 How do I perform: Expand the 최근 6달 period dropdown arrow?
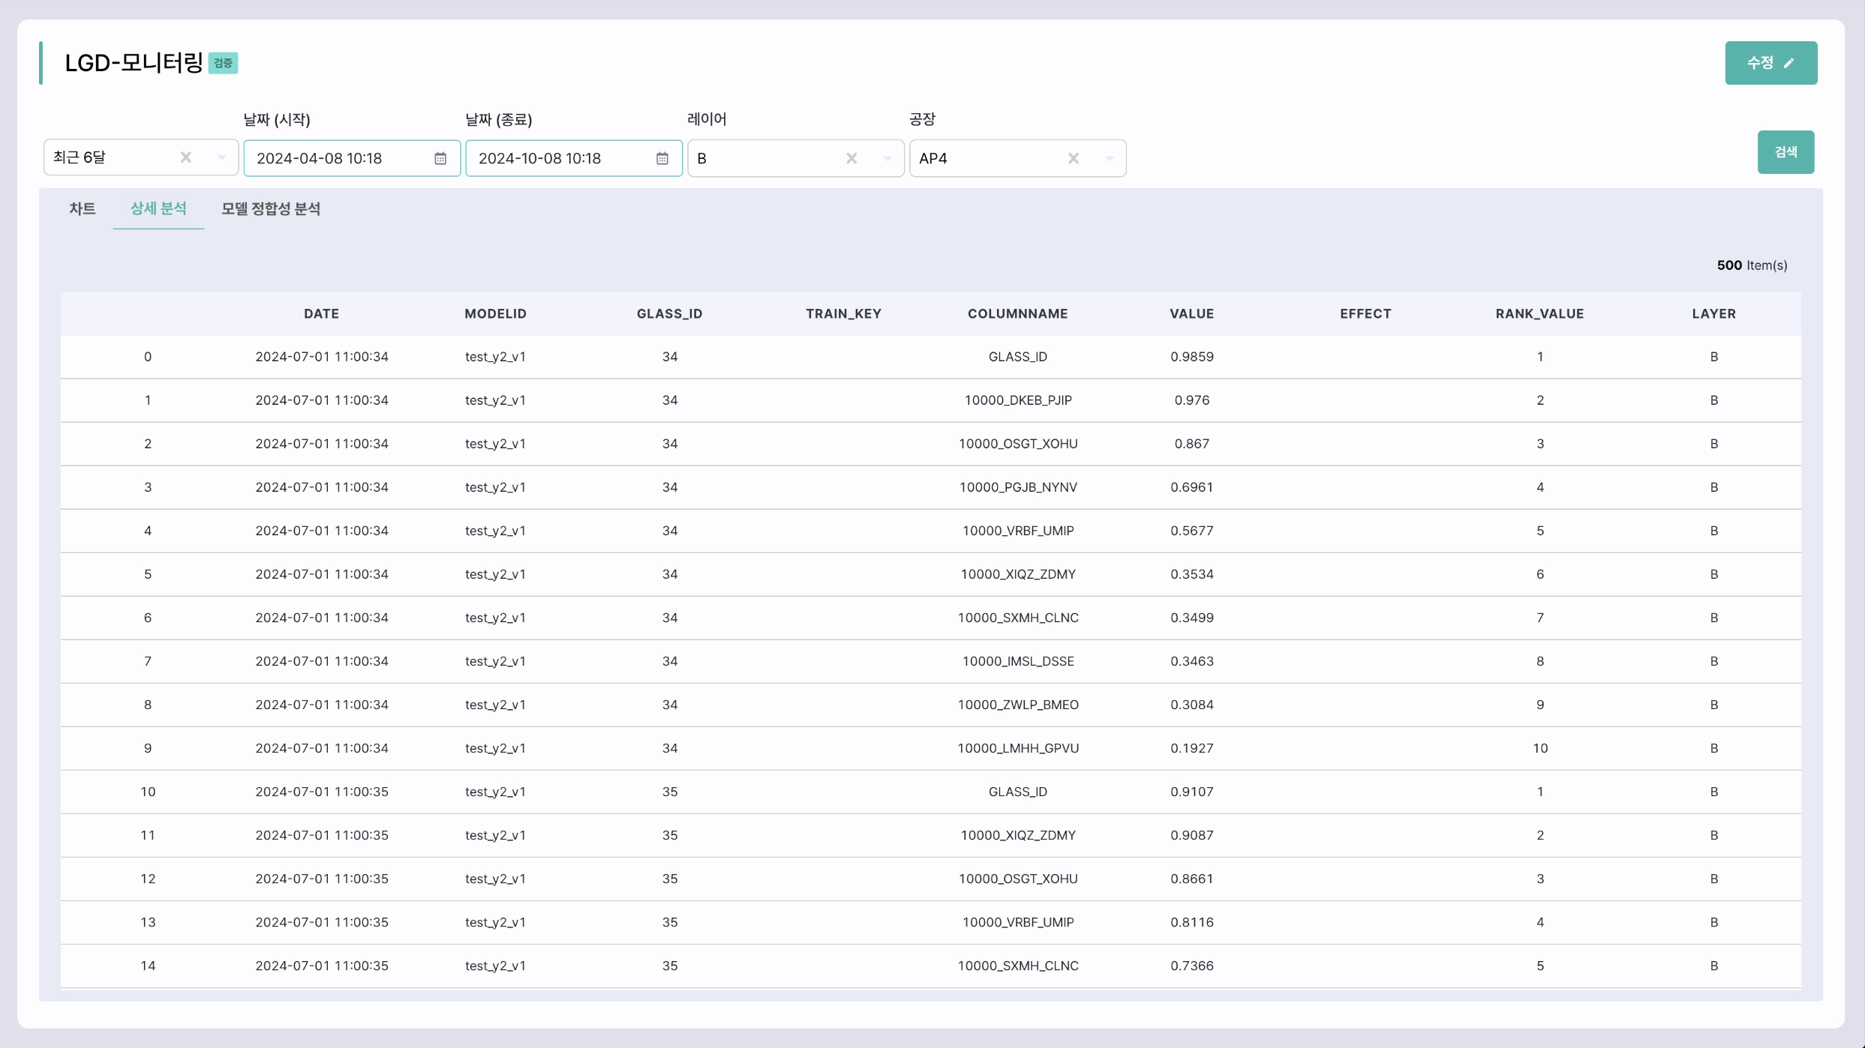pos(221,157)
